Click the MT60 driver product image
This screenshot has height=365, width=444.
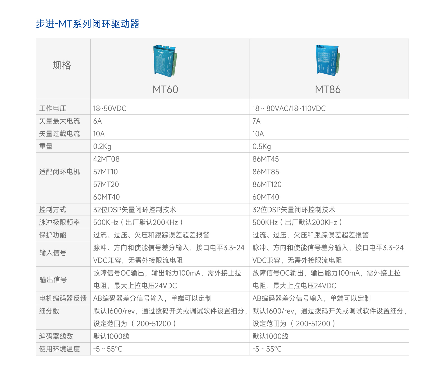click(x=165, y=61)
